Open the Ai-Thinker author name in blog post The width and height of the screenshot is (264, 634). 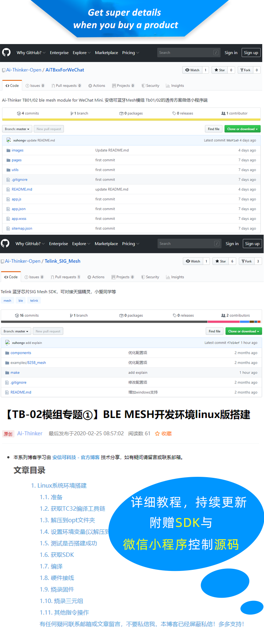[30, 433]
